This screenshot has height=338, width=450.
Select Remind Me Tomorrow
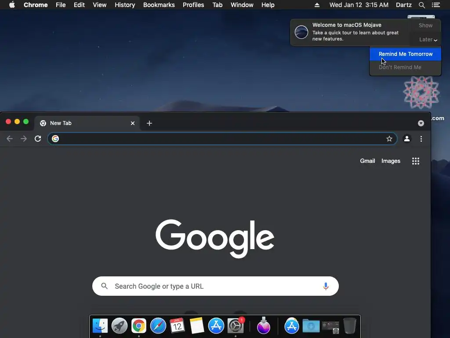point(405,54)
